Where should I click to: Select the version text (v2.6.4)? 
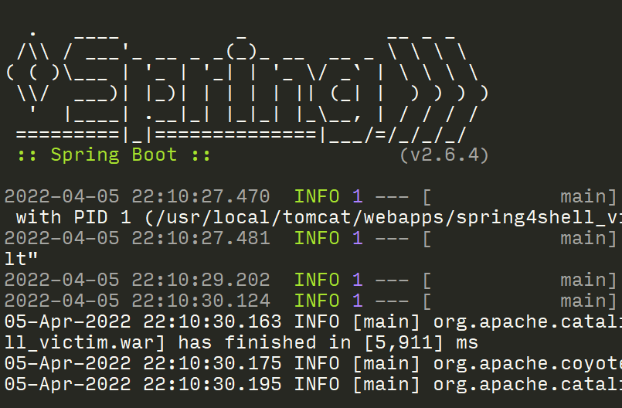point(444,155)
